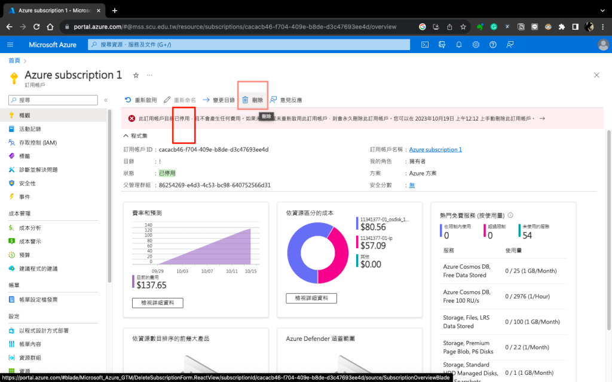Reload the page with browser refresh button
The width and height of the screenshot is (612, 382).
pyautogui.click(x=36, y=26)
